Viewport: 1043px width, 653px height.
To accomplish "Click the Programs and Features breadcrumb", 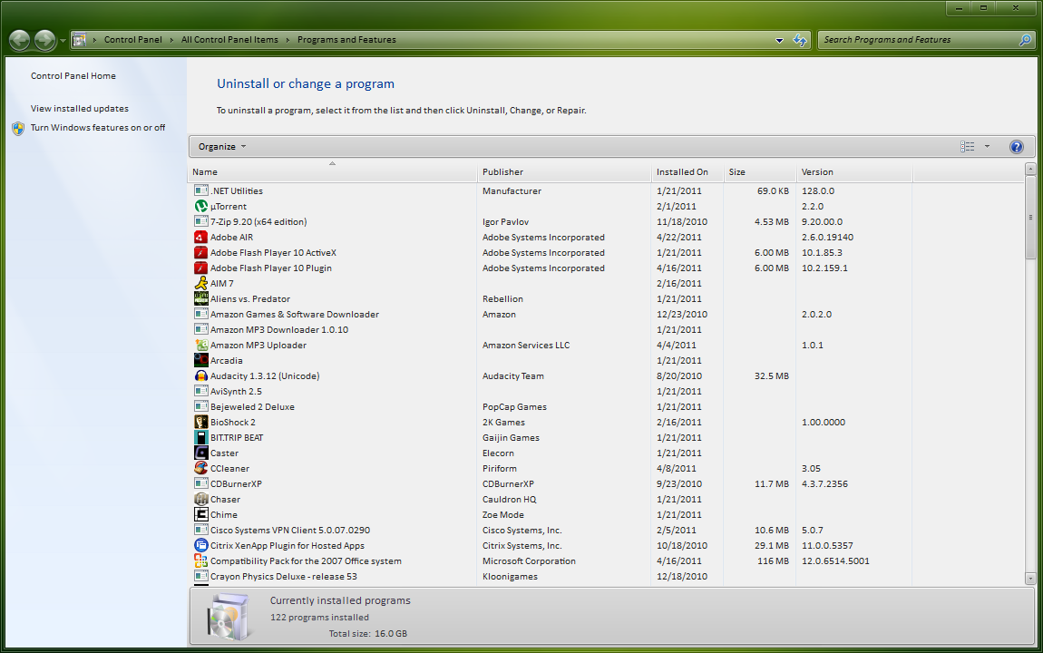I will coord(346,40).
